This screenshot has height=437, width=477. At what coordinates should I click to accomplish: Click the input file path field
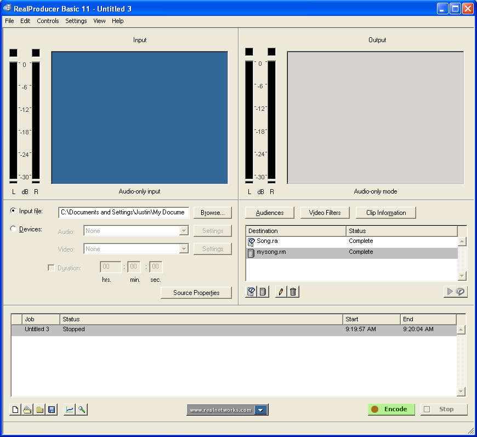[123, 212]
